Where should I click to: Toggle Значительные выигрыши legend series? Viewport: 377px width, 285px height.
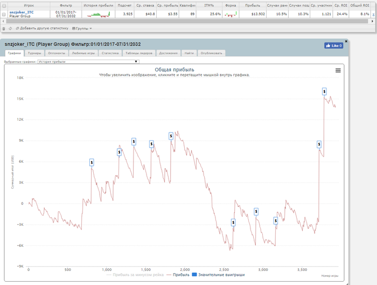click(218, 275)
